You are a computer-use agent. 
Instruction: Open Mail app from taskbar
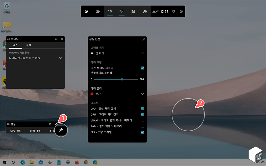(x=41, y=162)
